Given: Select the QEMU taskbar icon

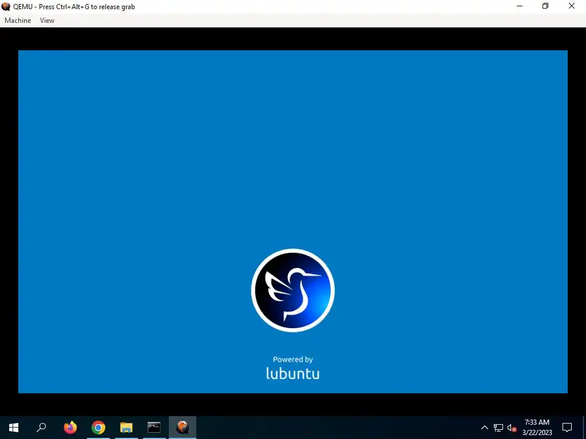Looking at the screenshot, I should coord(183,428).
